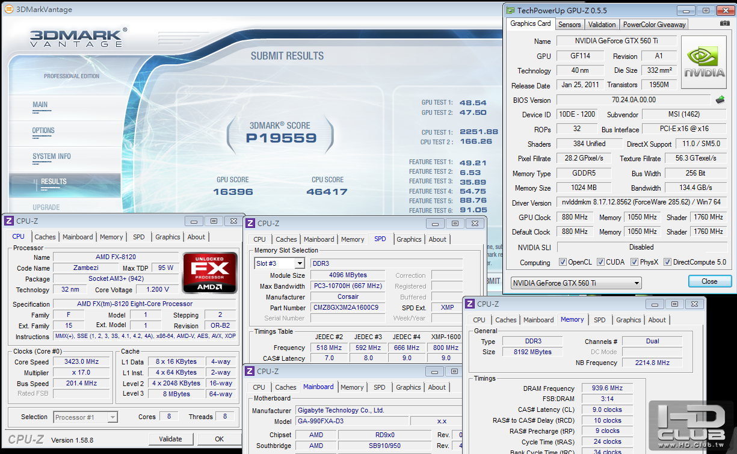Click the GPU-Z camera screenshot icon
This screenshot has width=737, height=454.
coord(724,23)
